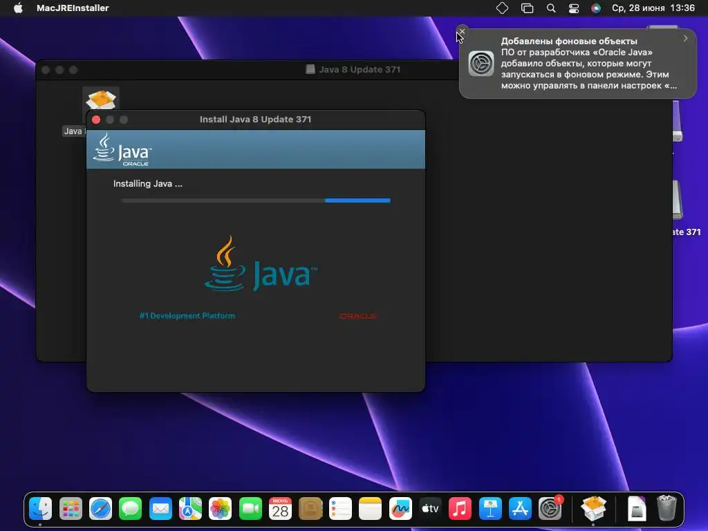Click the Stage Manager windows icon in menu bar
Screen dimensions: 708x531
click(x=527, y=8)
